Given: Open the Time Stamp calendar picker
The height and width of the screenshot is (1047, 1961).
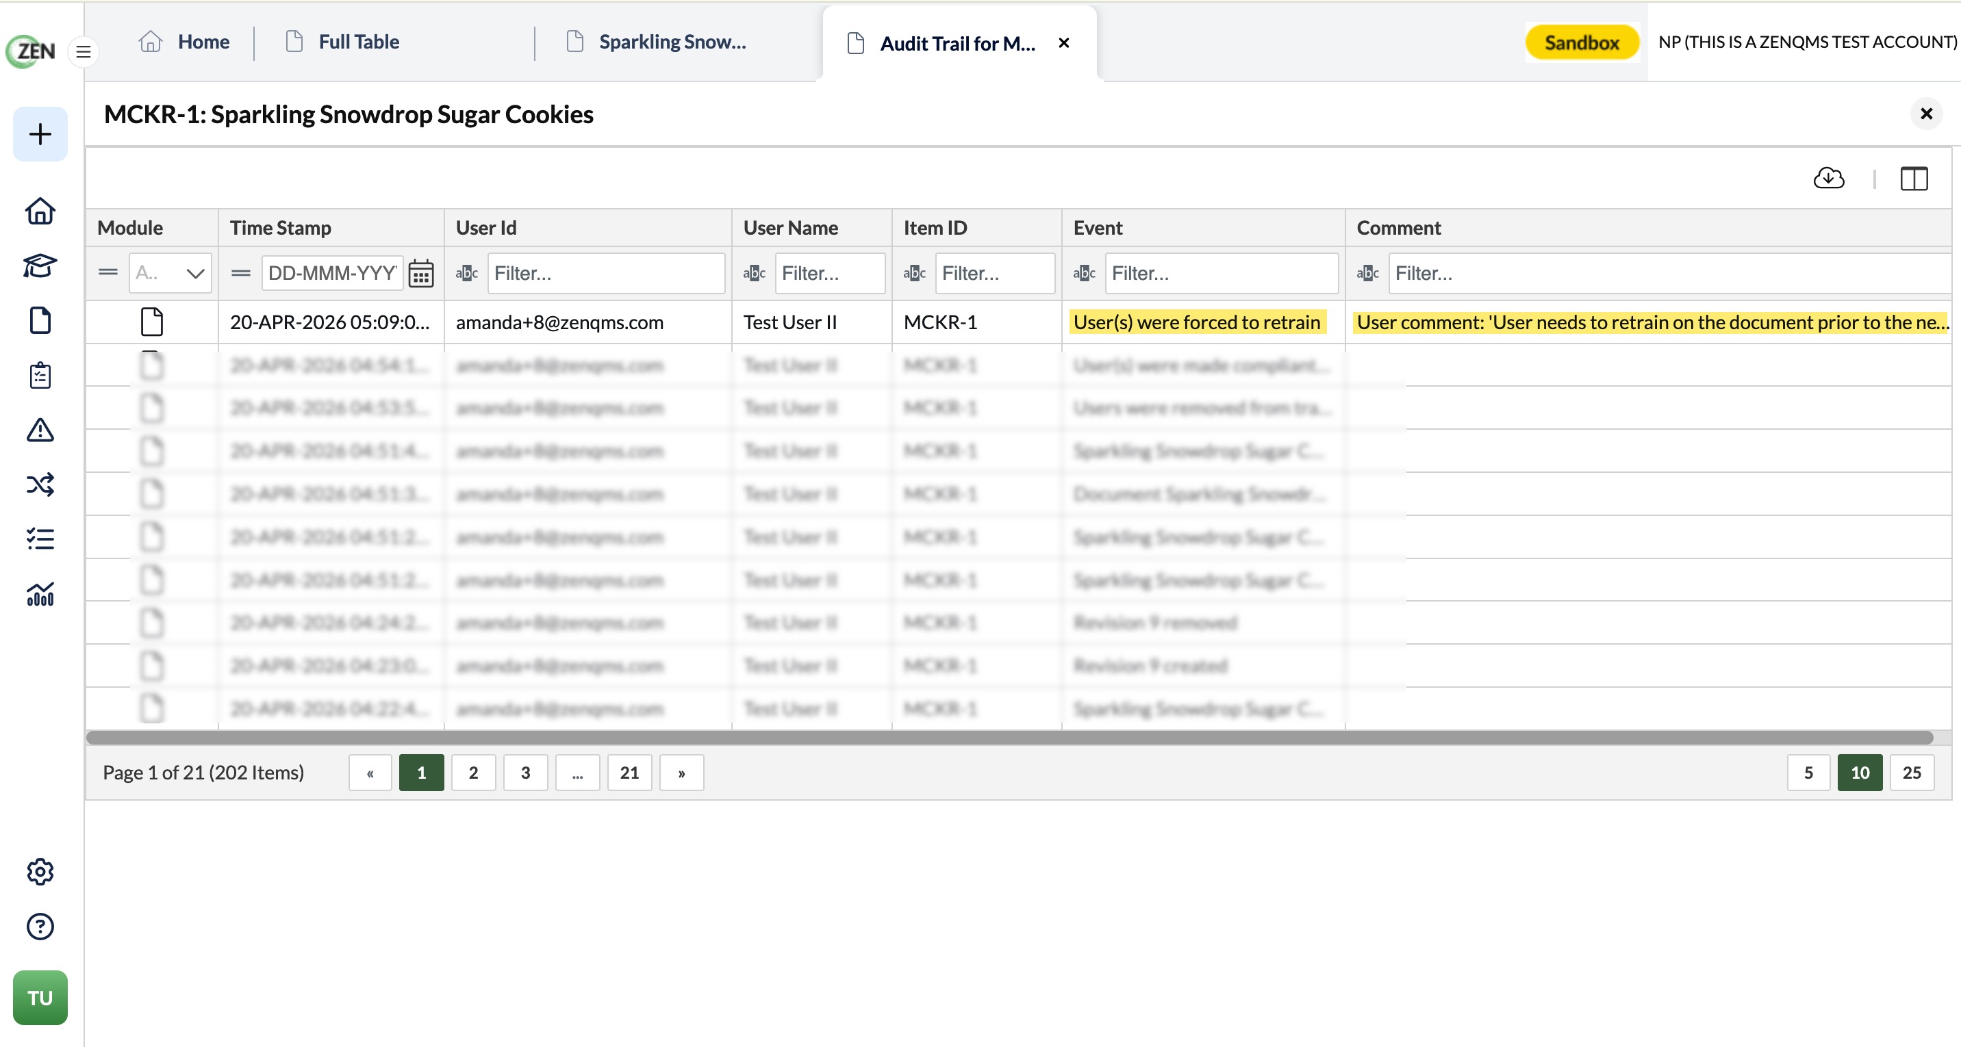Looking at the screenshot, I should point(421,273).
